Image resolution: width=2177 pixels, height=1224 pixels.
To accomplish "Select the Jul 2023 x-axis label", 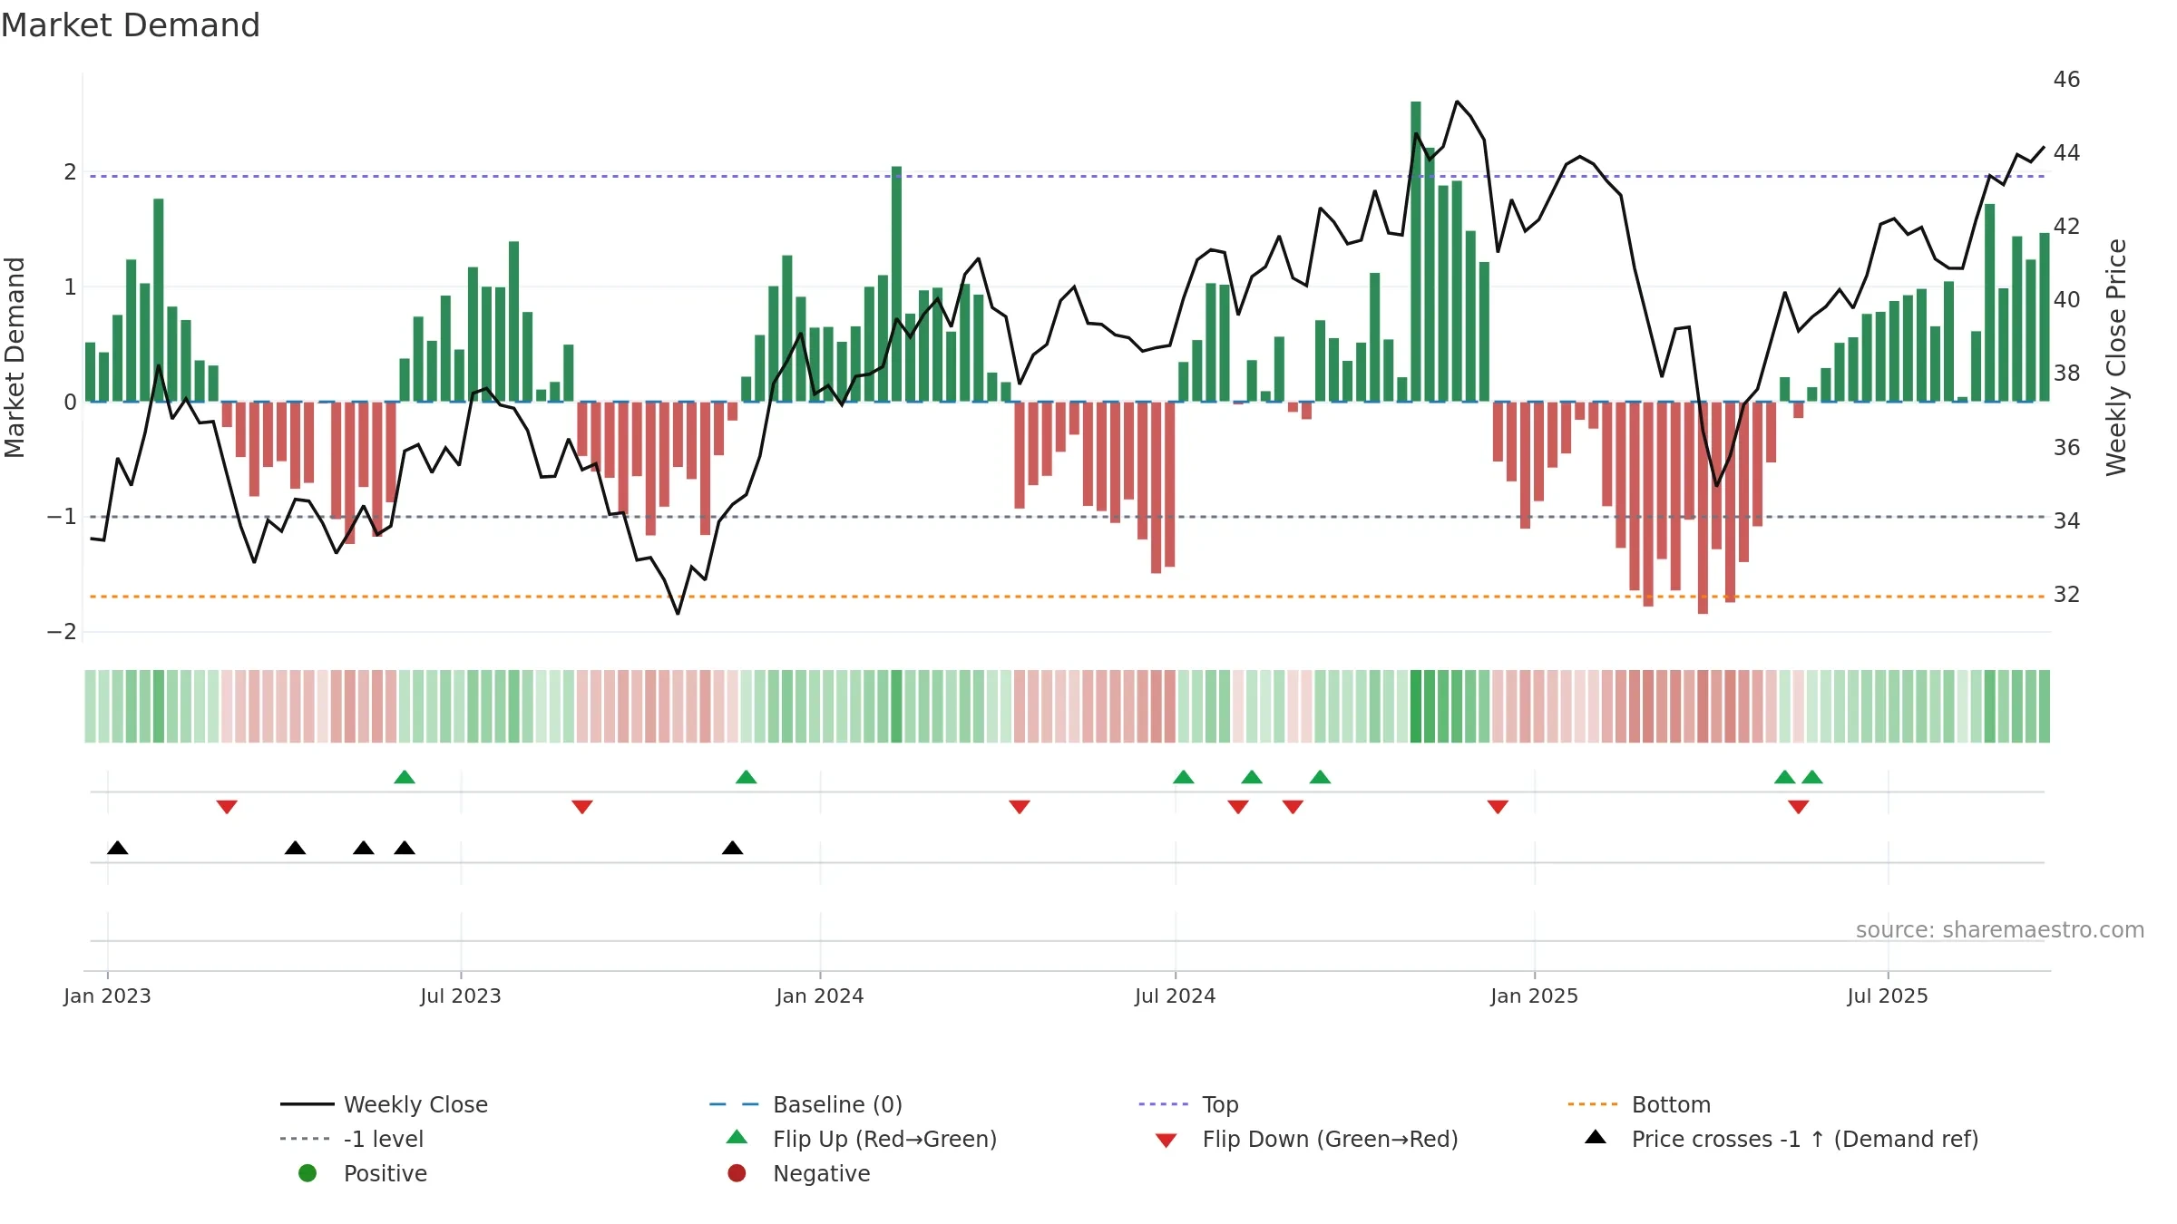I will click(x=461, y=996).
